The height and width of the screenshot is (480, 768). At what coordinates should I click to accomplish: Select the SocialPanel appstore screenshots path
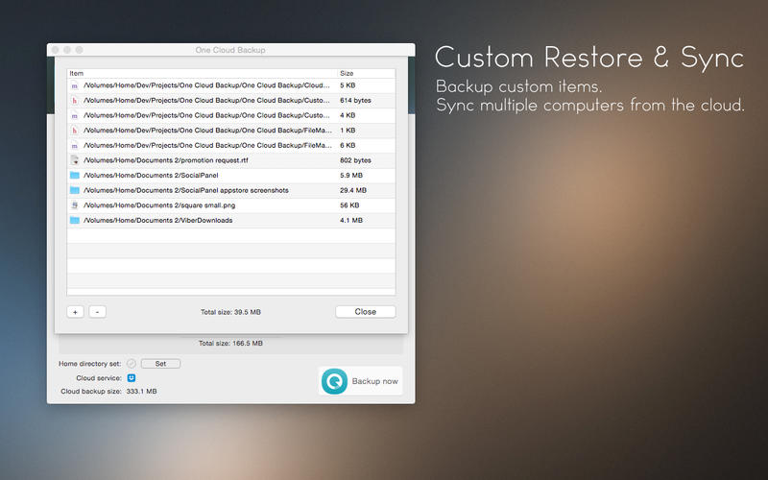point(185,190)
